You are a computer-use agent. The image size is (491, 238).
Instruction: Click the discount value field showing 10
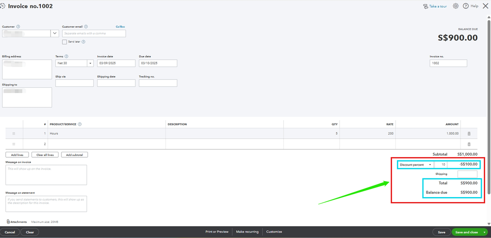coord(441,165)
